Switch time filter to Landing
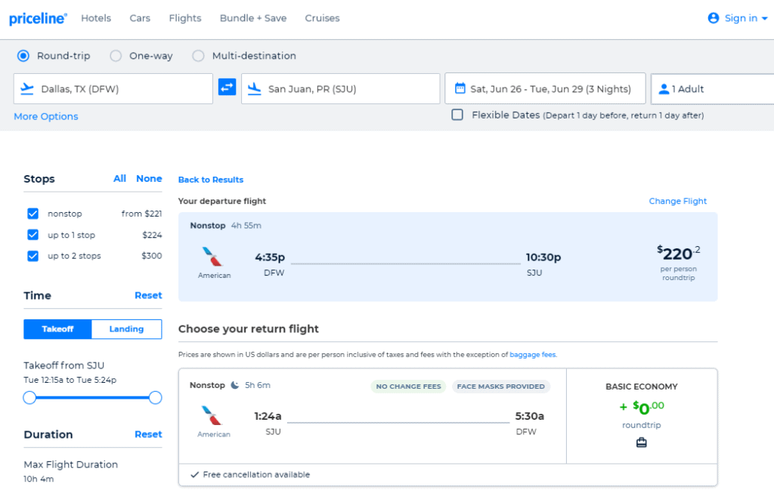The height and width of the screenshot is (490, 774). [126, 328]
